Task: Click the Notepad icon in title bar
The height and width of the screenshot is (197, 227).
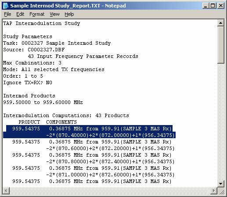Action: (x=6, y=6)
